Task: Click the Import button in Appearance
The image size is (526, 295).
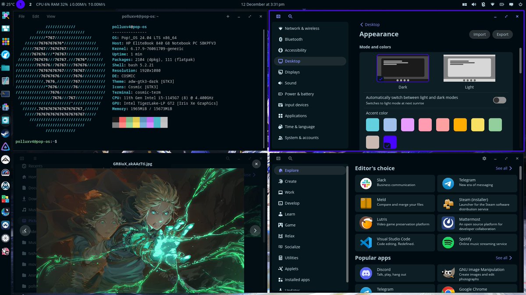Action: click(479, 35)
